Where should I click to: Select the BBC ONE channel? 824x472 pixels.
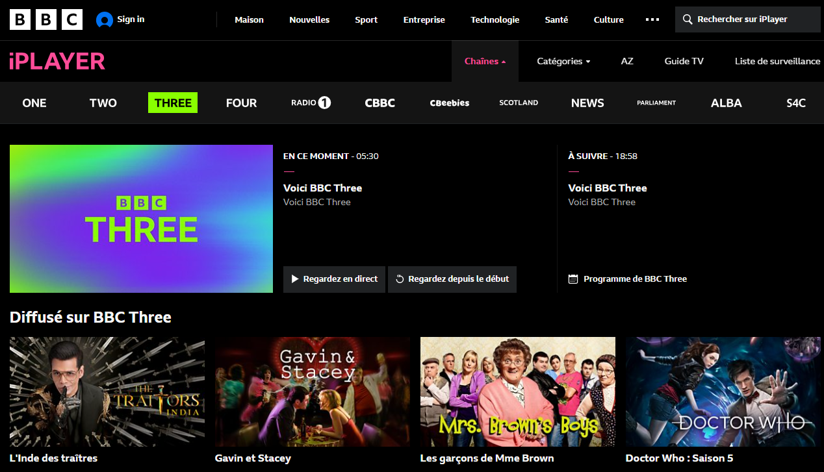pyautogui.click(x=34, y=103)
